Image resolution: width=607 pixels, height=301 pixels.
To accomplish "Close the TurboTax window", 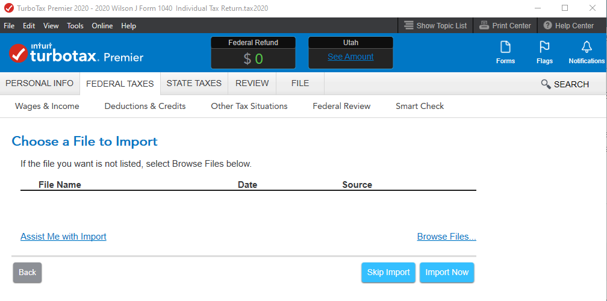I will [593, 8].
